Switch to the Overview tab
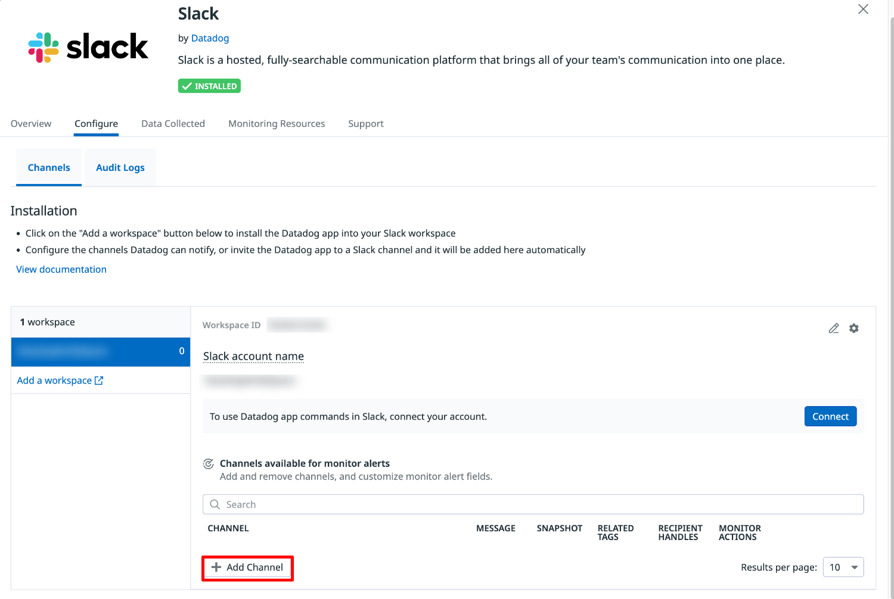This screenshot has height=599, width=894. [x=31, y=124]
